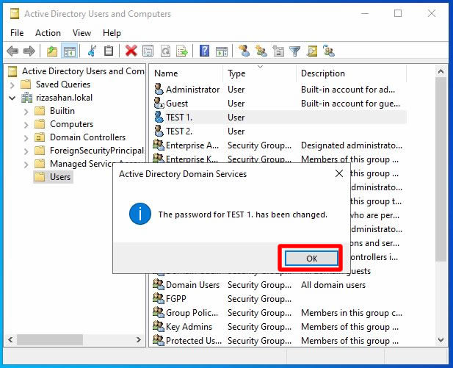Image resolution: width=453 pixels, height=368 pixels.
Task: Click the funnel filter options icon
Action: pyautogui.click(x=295, y=51)
